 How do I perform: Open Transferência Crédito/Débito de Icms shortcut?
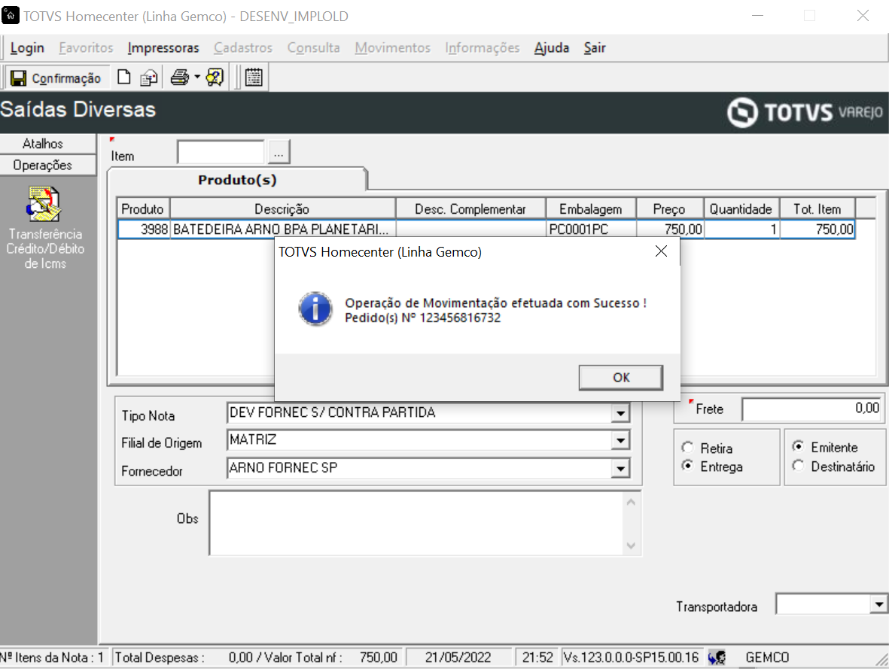[x=45, y=228]
